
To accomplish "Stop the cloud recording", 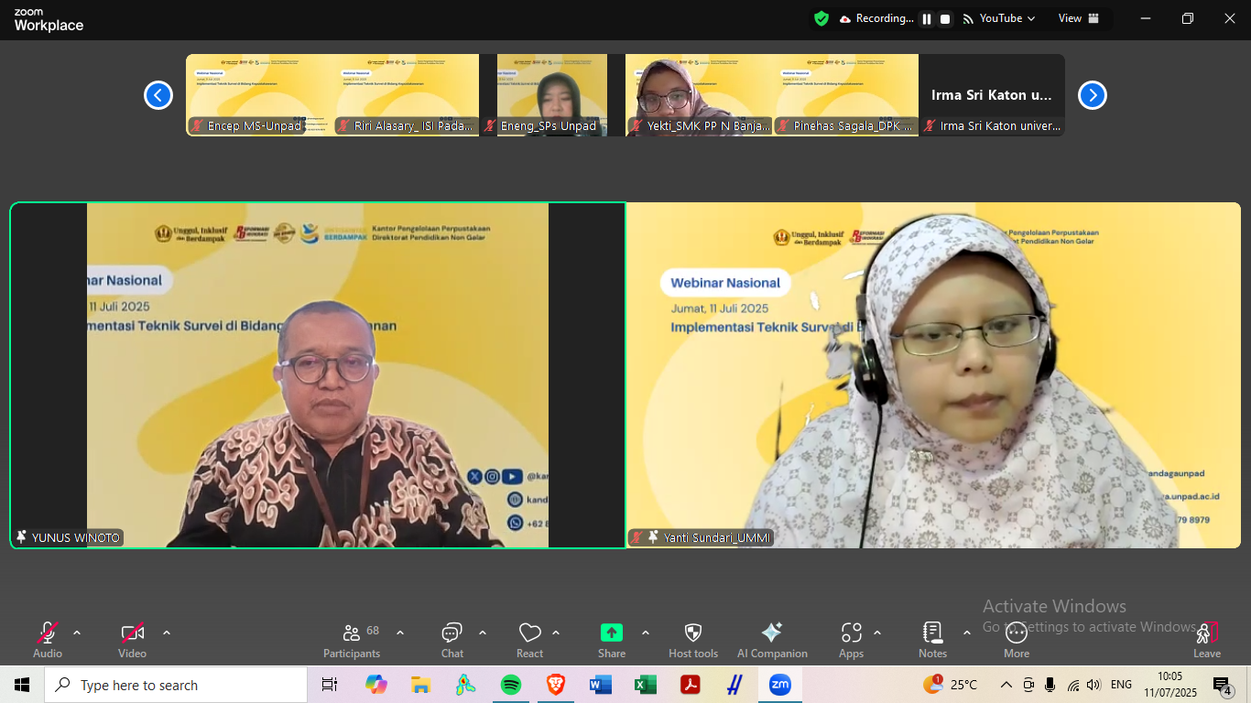I will coord(945,18).
